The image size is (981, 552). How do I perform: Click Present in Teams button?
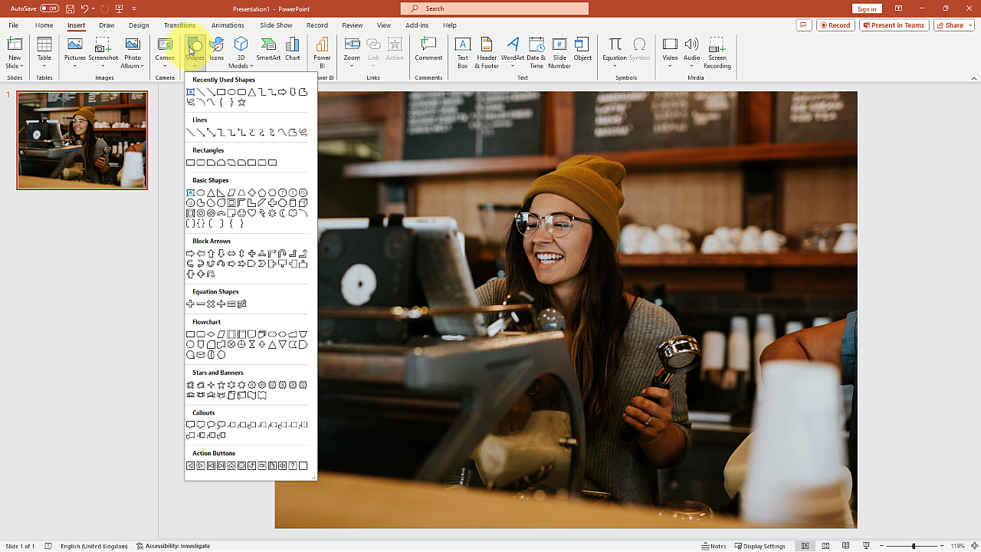894,25
